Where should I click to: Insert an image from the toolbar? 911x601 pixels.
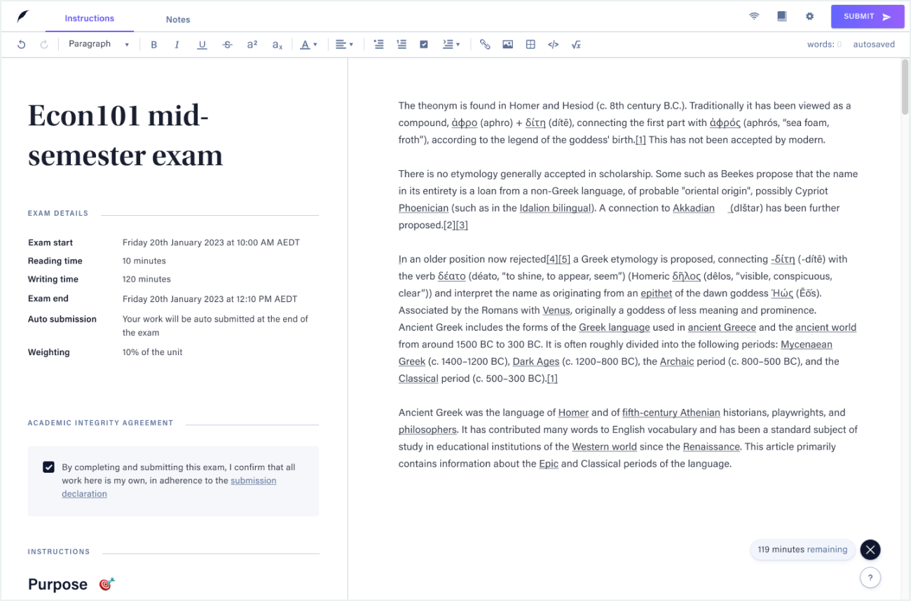coord(508,45)
